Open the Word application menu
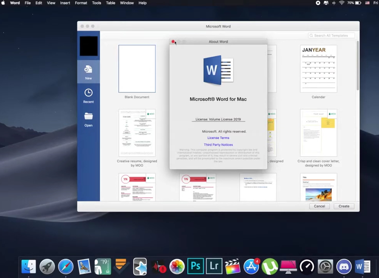This screenshot has height=278, width=379. (15, 3)
